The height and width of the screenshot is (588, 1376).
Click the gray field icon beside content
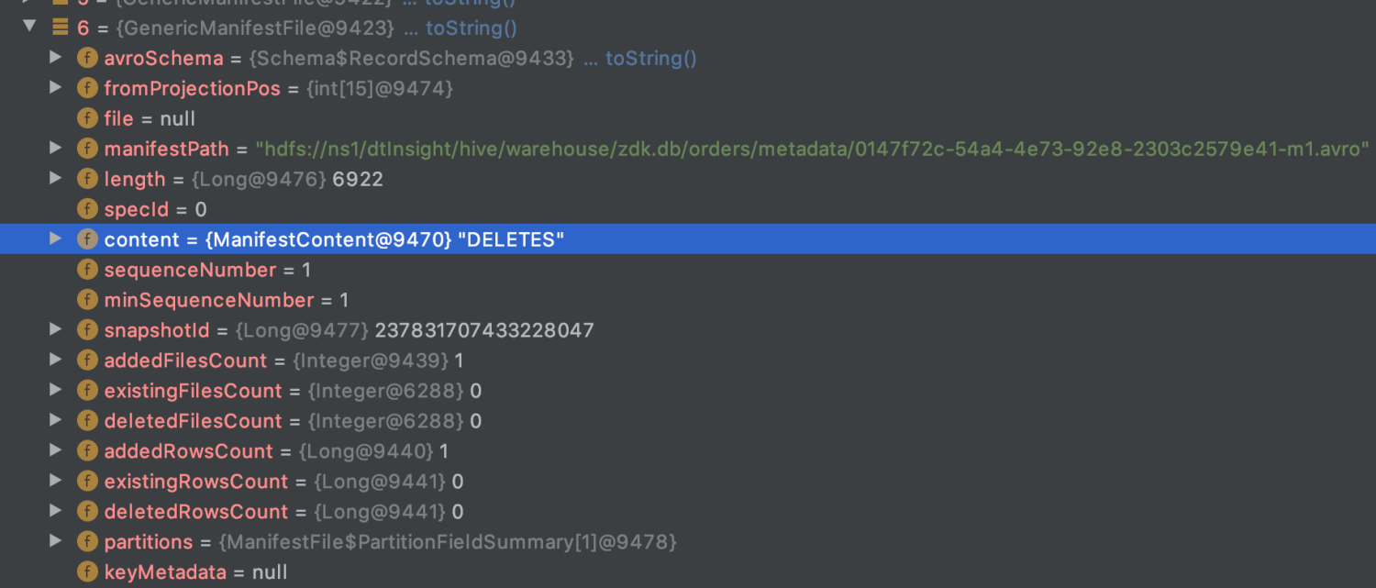pos(87,239)
